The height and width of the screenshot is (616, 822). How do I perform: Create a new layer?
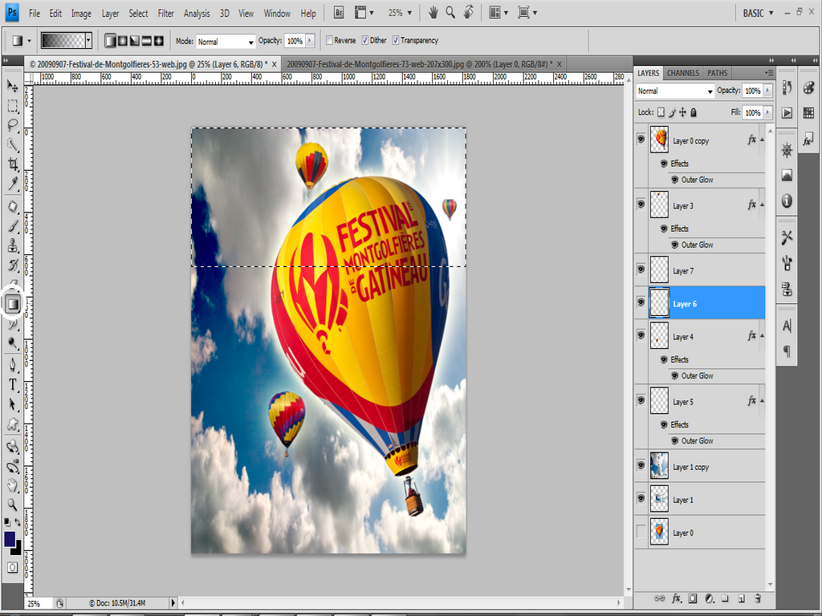(x=741, y=598)
